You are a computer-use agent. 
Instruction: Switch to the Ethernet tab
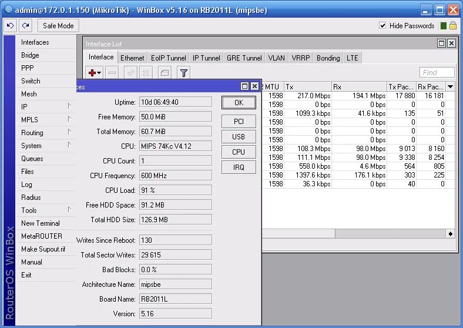[x=132, y=58]
